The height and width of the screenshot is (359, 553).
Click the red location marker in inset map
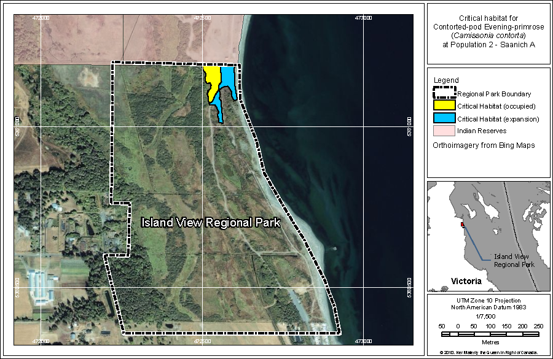[x=463, y=225]
